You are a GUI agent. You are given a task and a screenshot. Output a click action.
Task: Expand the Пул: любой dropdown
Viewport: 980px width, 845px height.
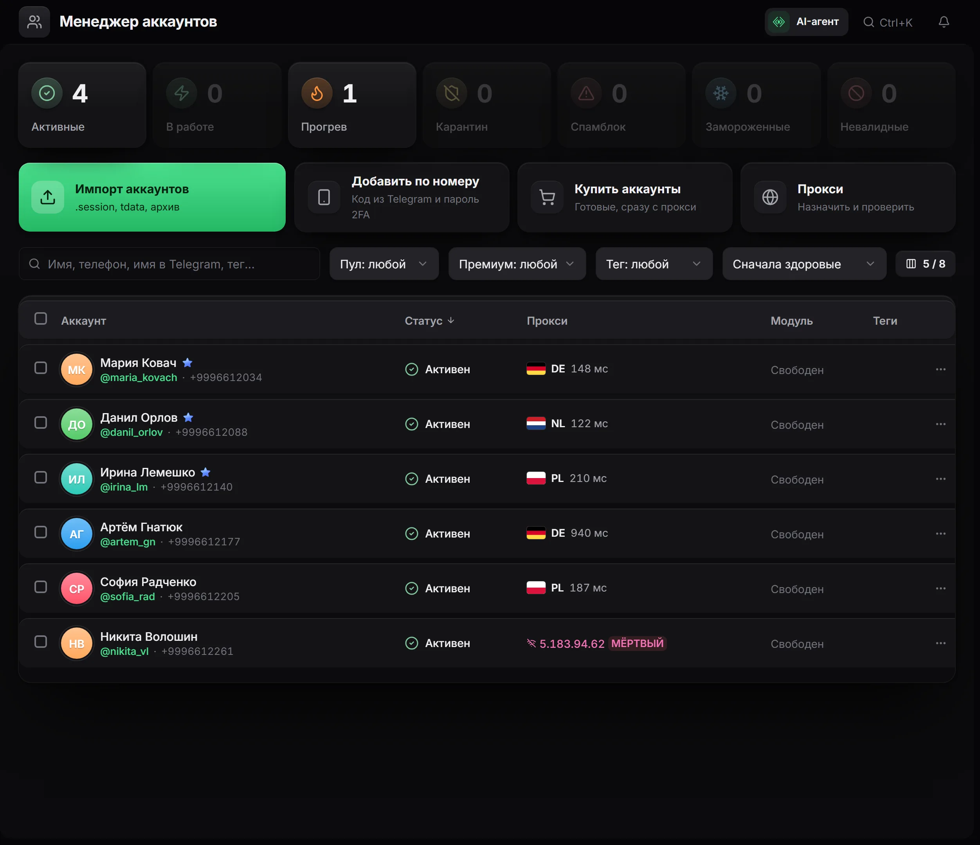click(x=384, y=264)
